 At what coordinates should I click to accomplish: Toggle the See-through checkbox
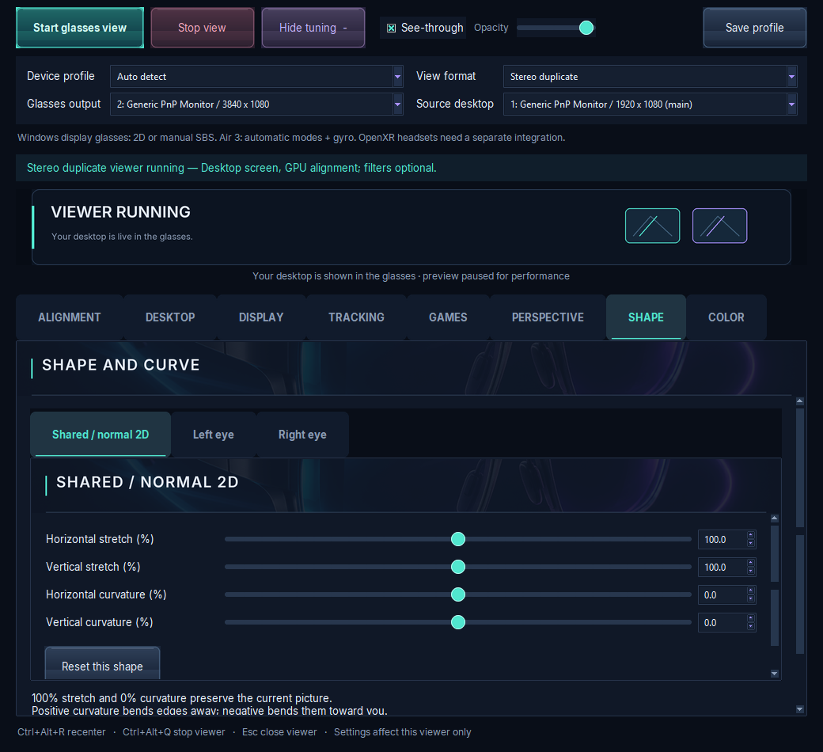click(391, 28)
